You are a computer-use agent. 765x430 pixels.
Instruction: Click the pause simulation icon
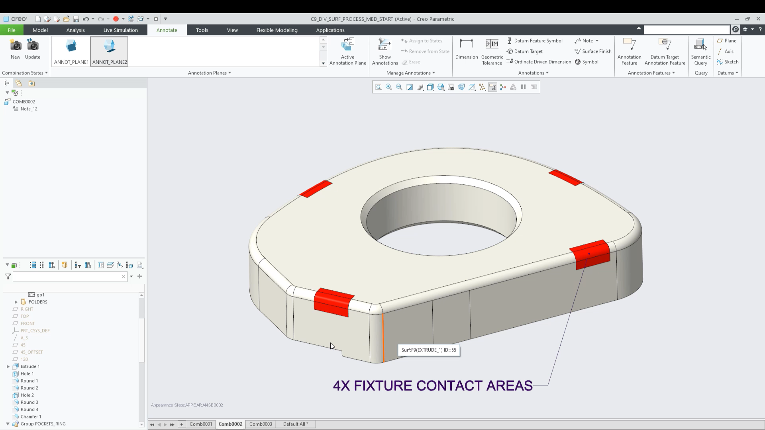pos(524,87)
